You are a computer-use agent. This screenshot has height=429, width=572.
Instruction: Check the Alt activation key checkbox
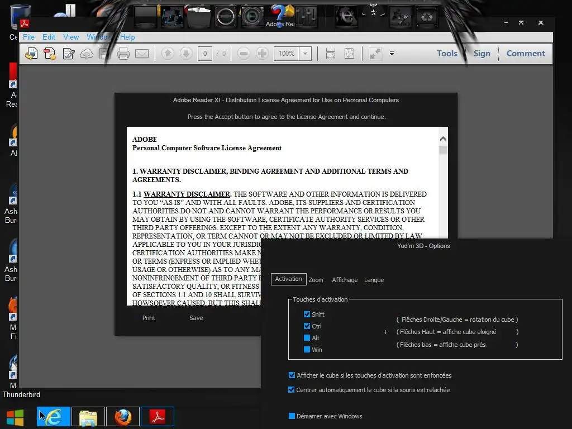click(x=307, y=338)
